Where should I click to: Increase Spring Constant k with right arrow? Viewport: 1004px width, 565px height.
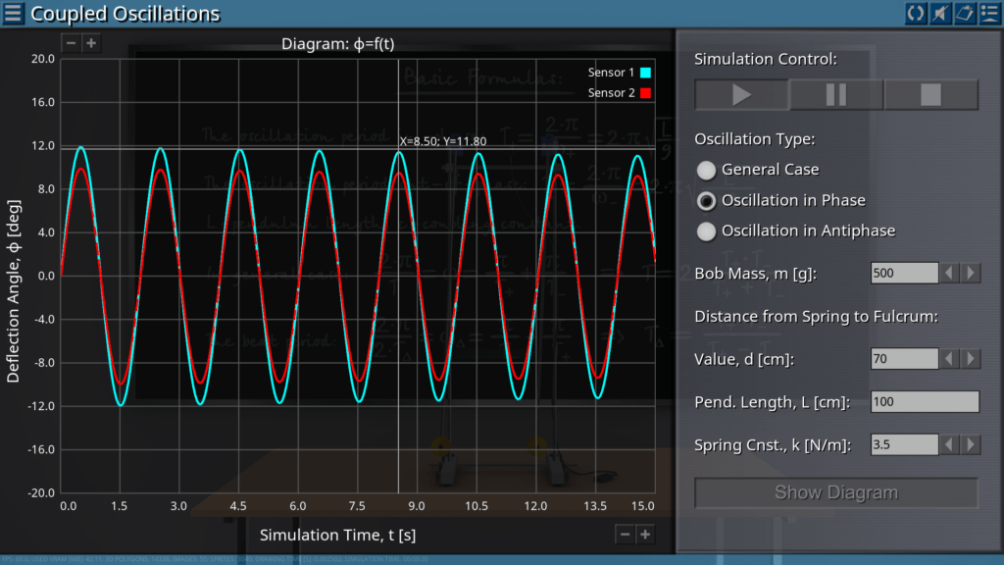tap(971, 445)
